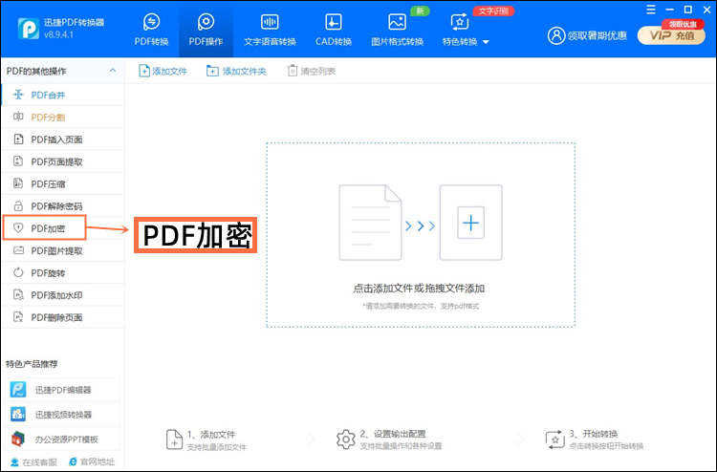The height and width of the screenshot is (472, 717).
Task: Select PDF添加水印 in sidebar
Action: [63, 295]
